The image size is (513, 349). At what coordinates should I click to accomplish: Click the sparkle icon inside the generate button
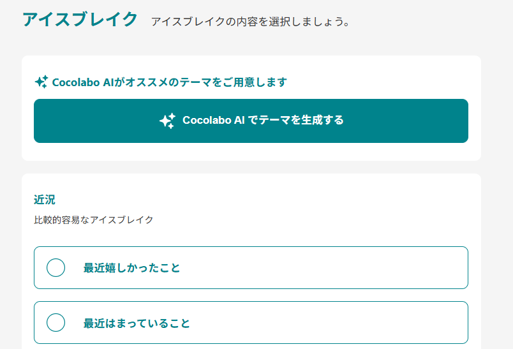coord(167,121)
